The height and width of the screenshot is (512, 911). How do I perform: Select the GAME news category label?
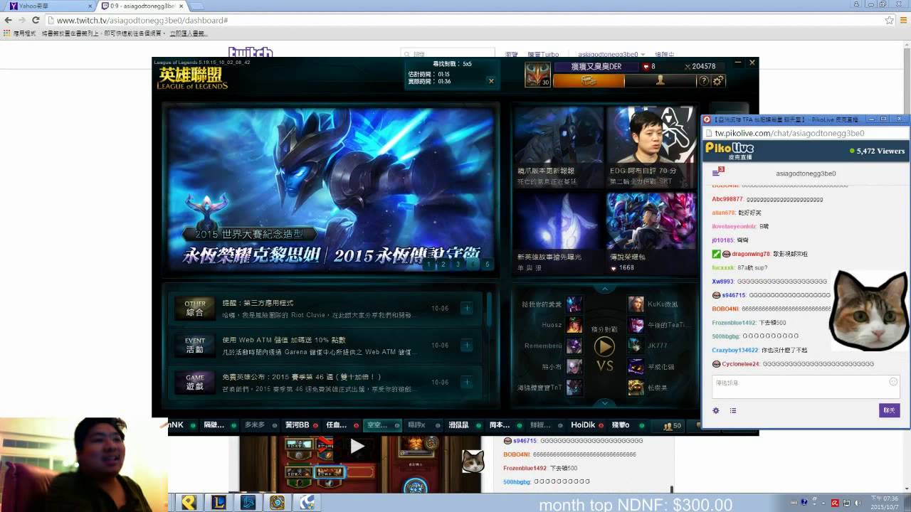click(195, 382)
